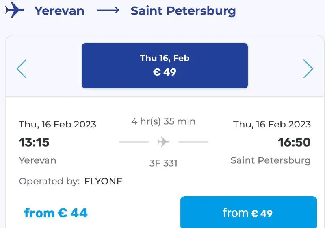325x228 pixels.
Task: Click the flight number 3F 331
Action: point(163,163)
